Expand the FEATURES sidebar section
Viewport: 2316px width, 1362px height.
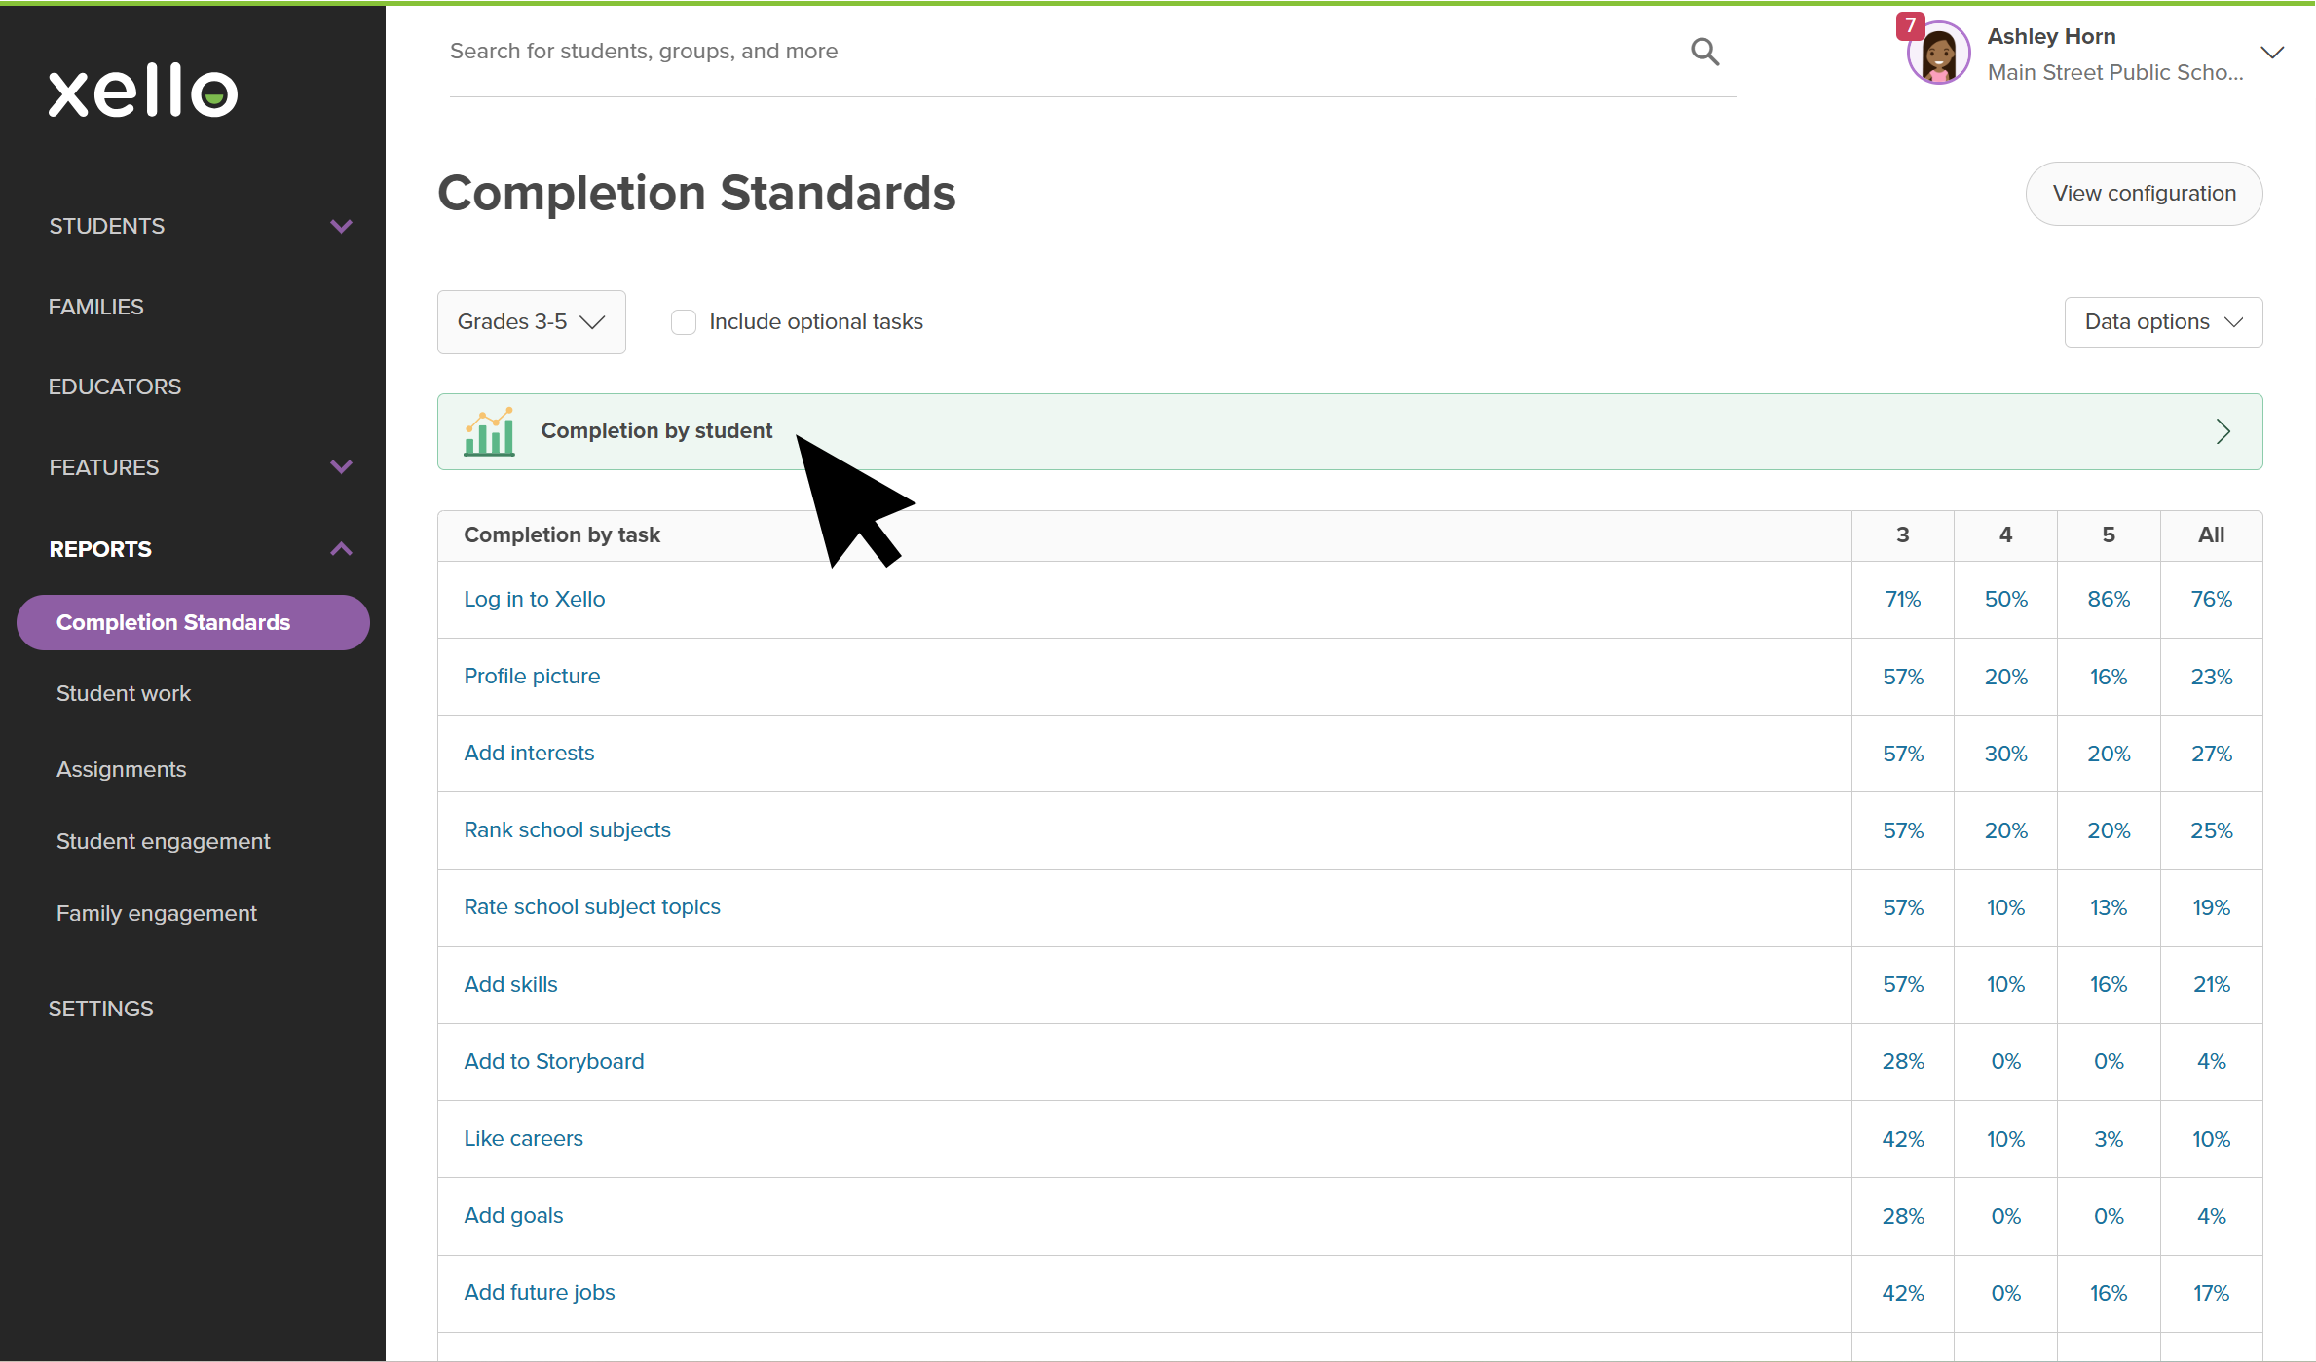coord(341,467)
